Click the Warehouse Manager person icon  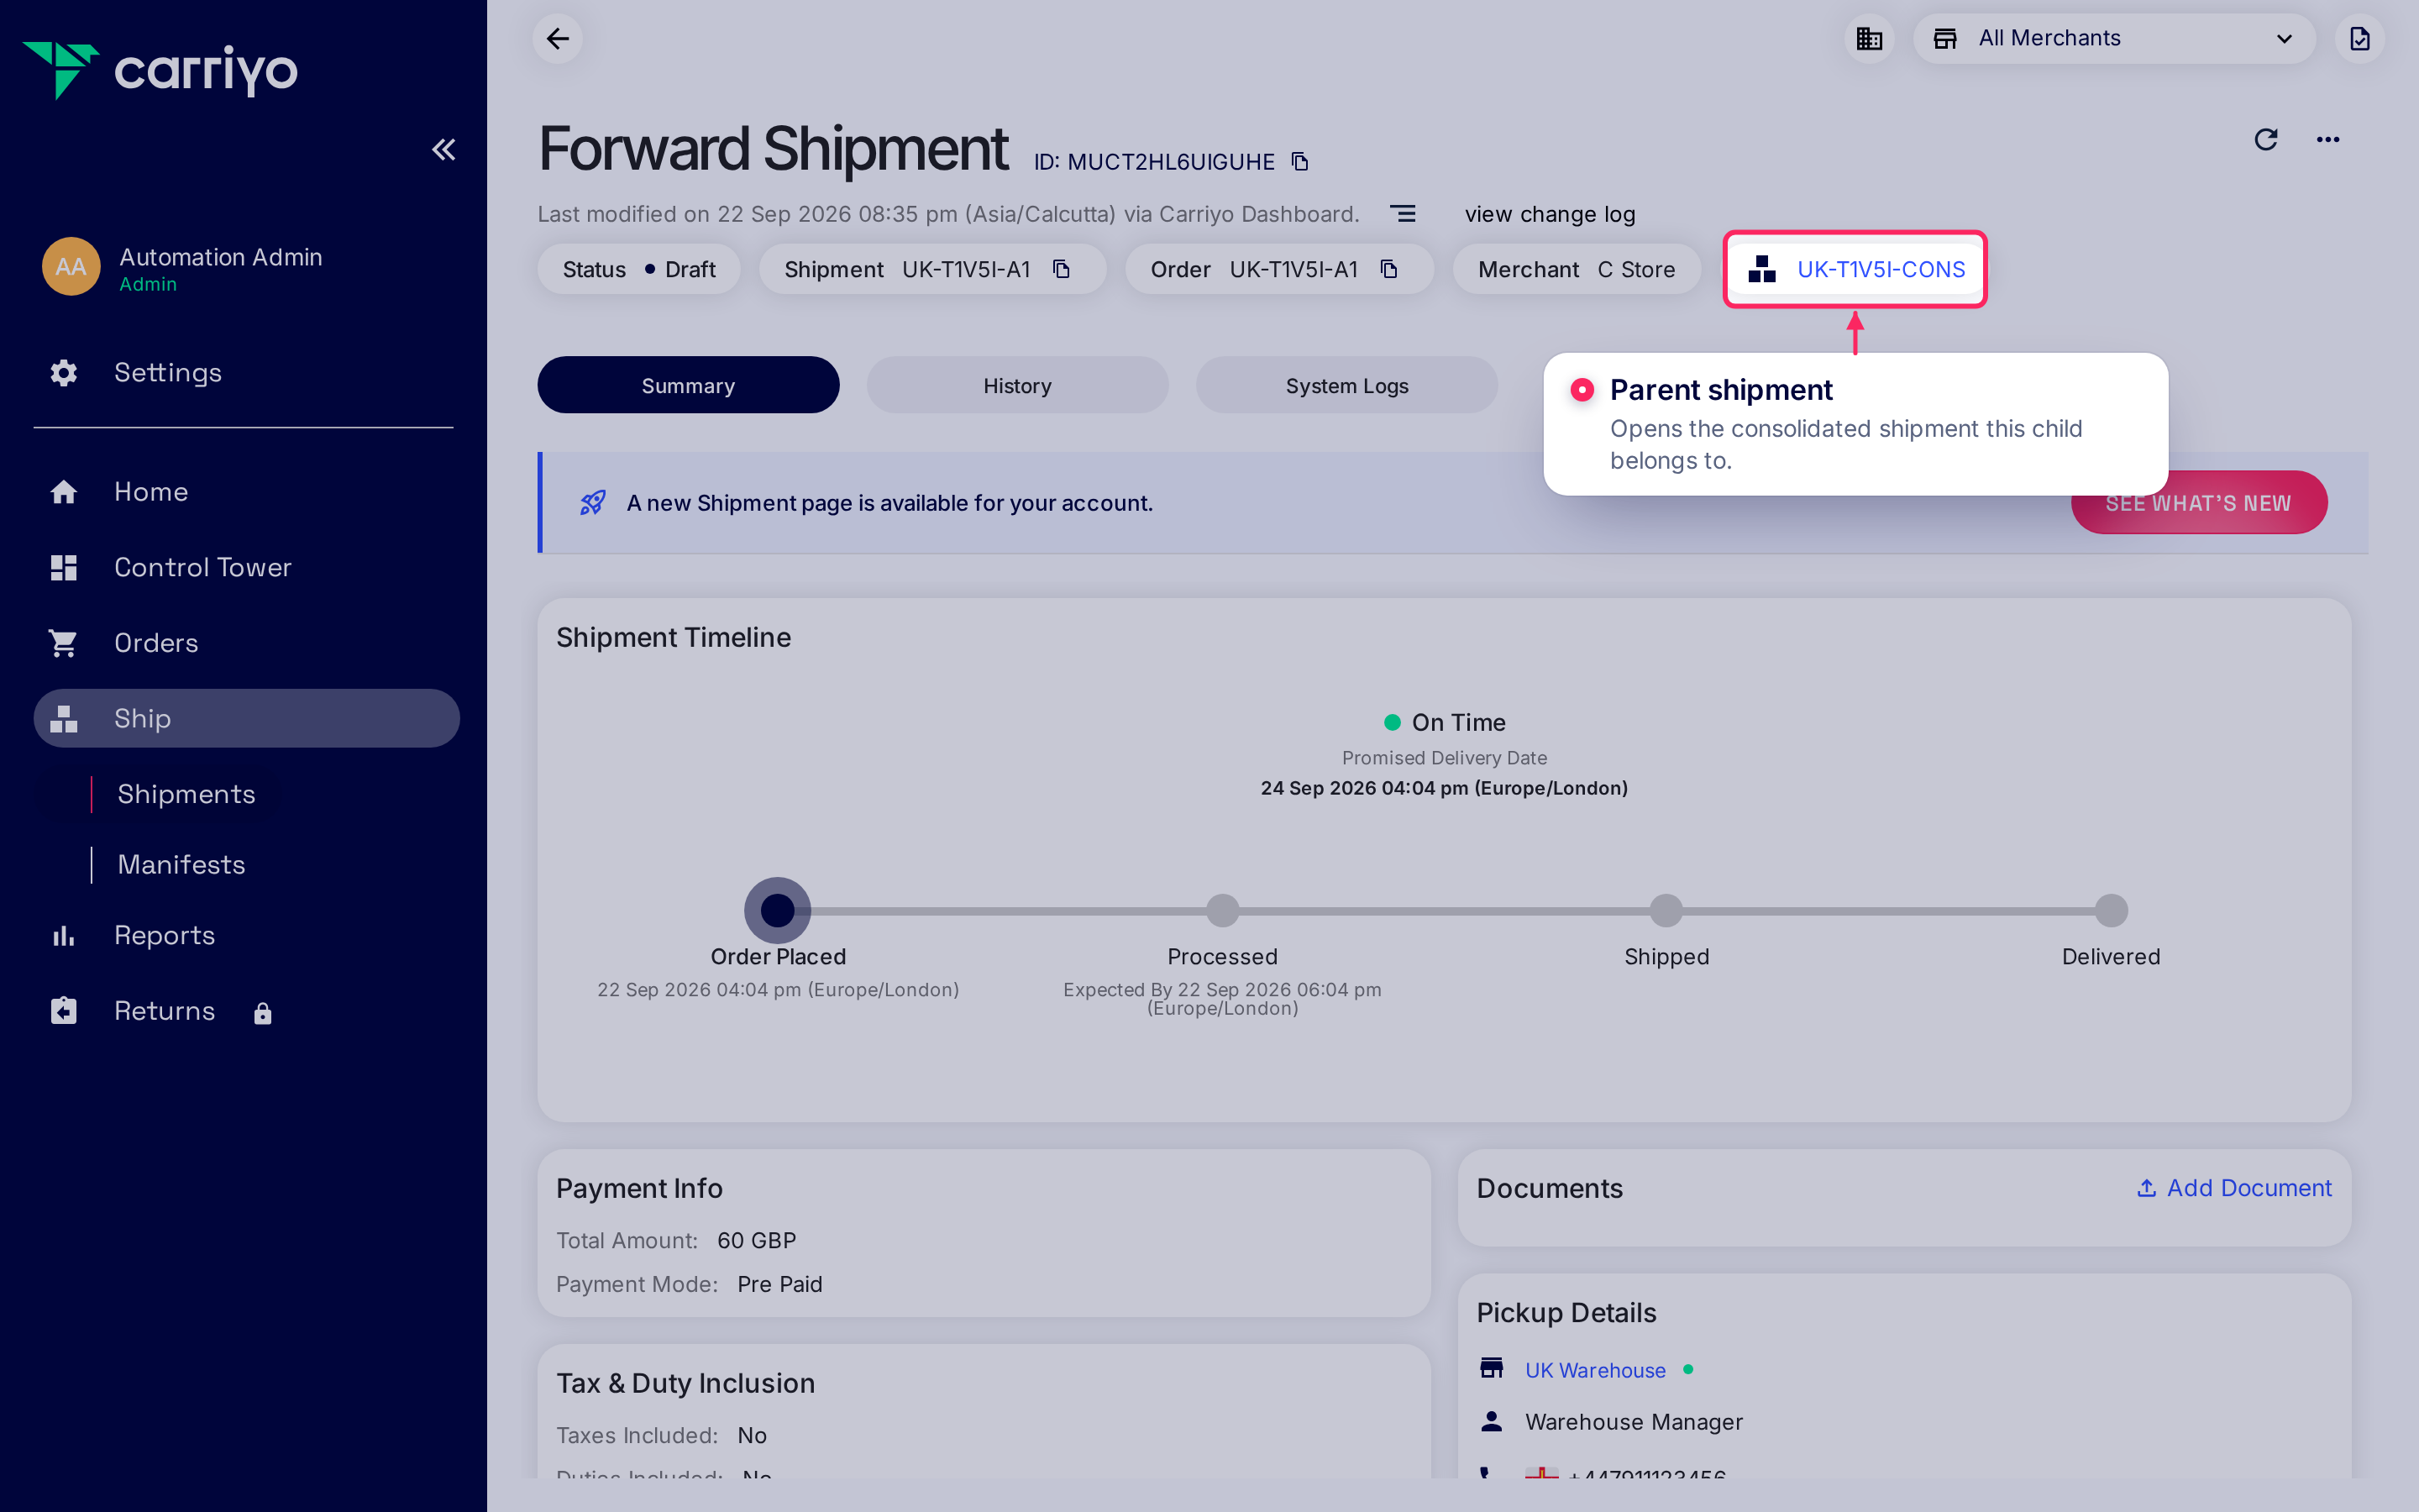1492,1421
